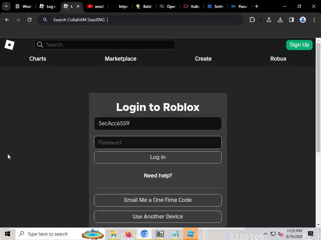Click the address bar search text
This screenshot has height=240, width=321.
pos(79,20)
